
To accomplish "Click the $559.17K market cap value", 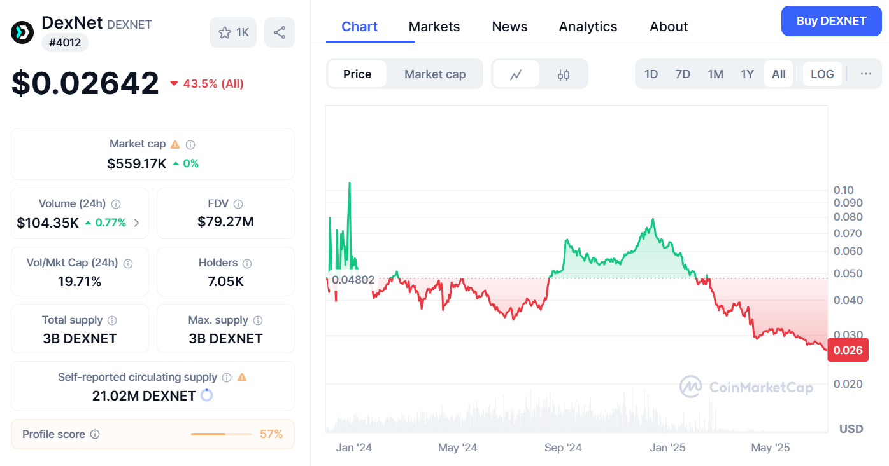I will click(x=136, y=164).
